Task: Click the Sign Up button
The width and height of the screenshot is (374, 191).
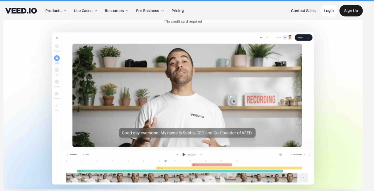Action: (x=351, y=11)
